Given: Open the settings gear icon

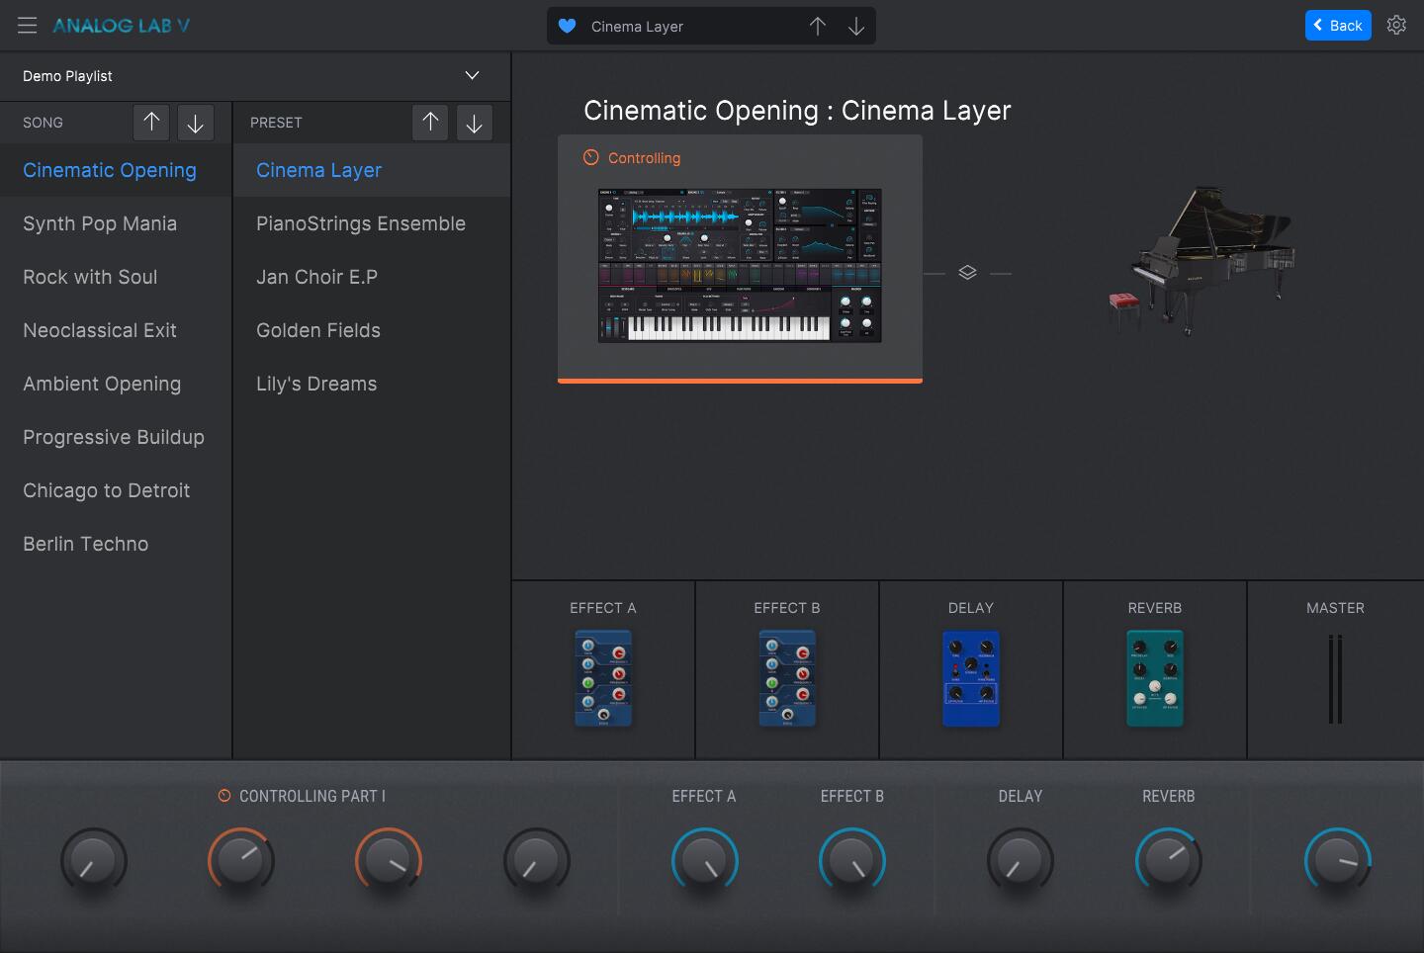Looking at the screenshot, I should 1396,25.
